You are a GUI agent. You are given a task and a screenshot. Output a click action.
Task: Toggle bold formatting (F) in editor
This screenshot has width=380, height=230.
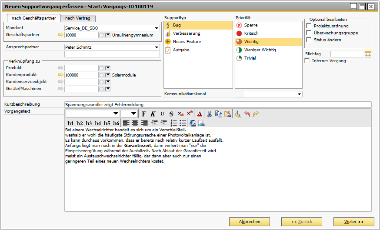pyautogui.click(x=144, y=114)
